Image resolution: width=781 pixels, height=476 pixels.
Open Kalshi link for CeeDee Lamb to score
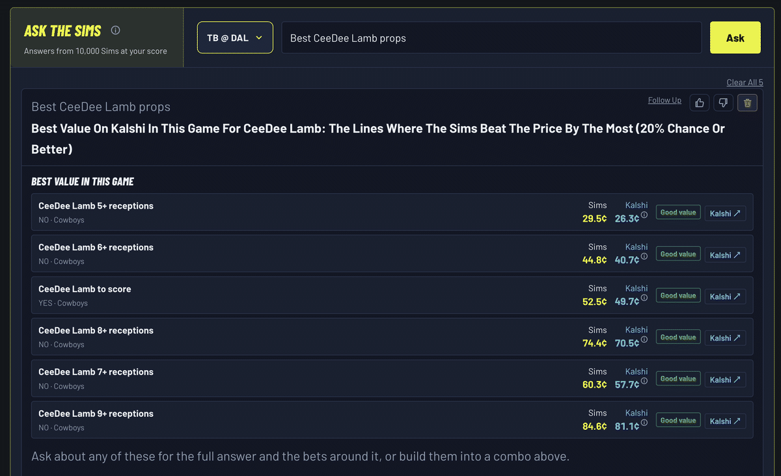[725, 297]
